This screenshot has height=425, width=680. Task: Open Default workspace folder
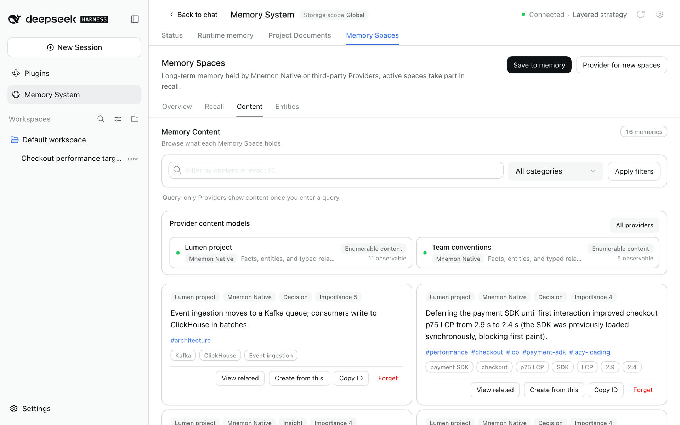(74, 140)
